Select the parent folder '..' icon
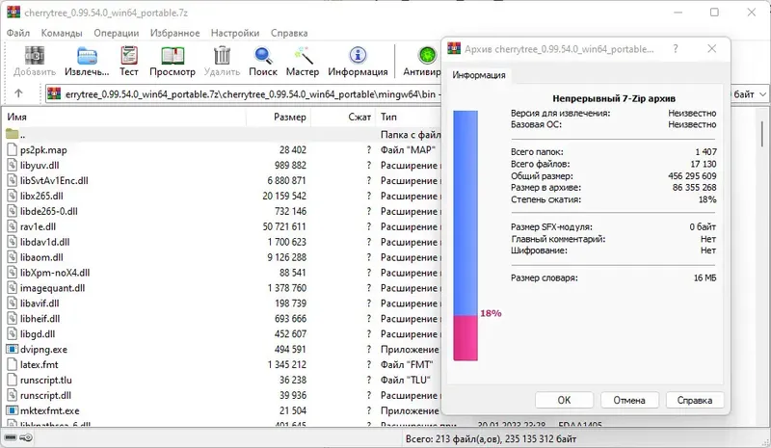Screen dimensions: 771x448 (x=13, y=134)
